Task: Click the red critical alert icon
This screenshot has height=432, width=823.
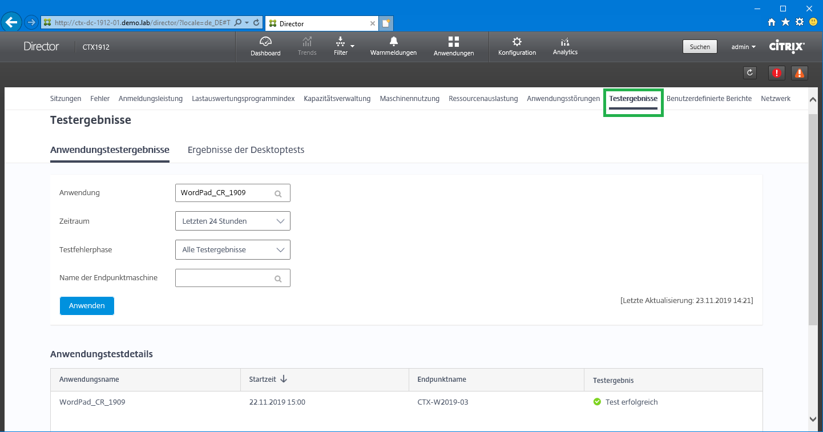Action: click(776, 72)
